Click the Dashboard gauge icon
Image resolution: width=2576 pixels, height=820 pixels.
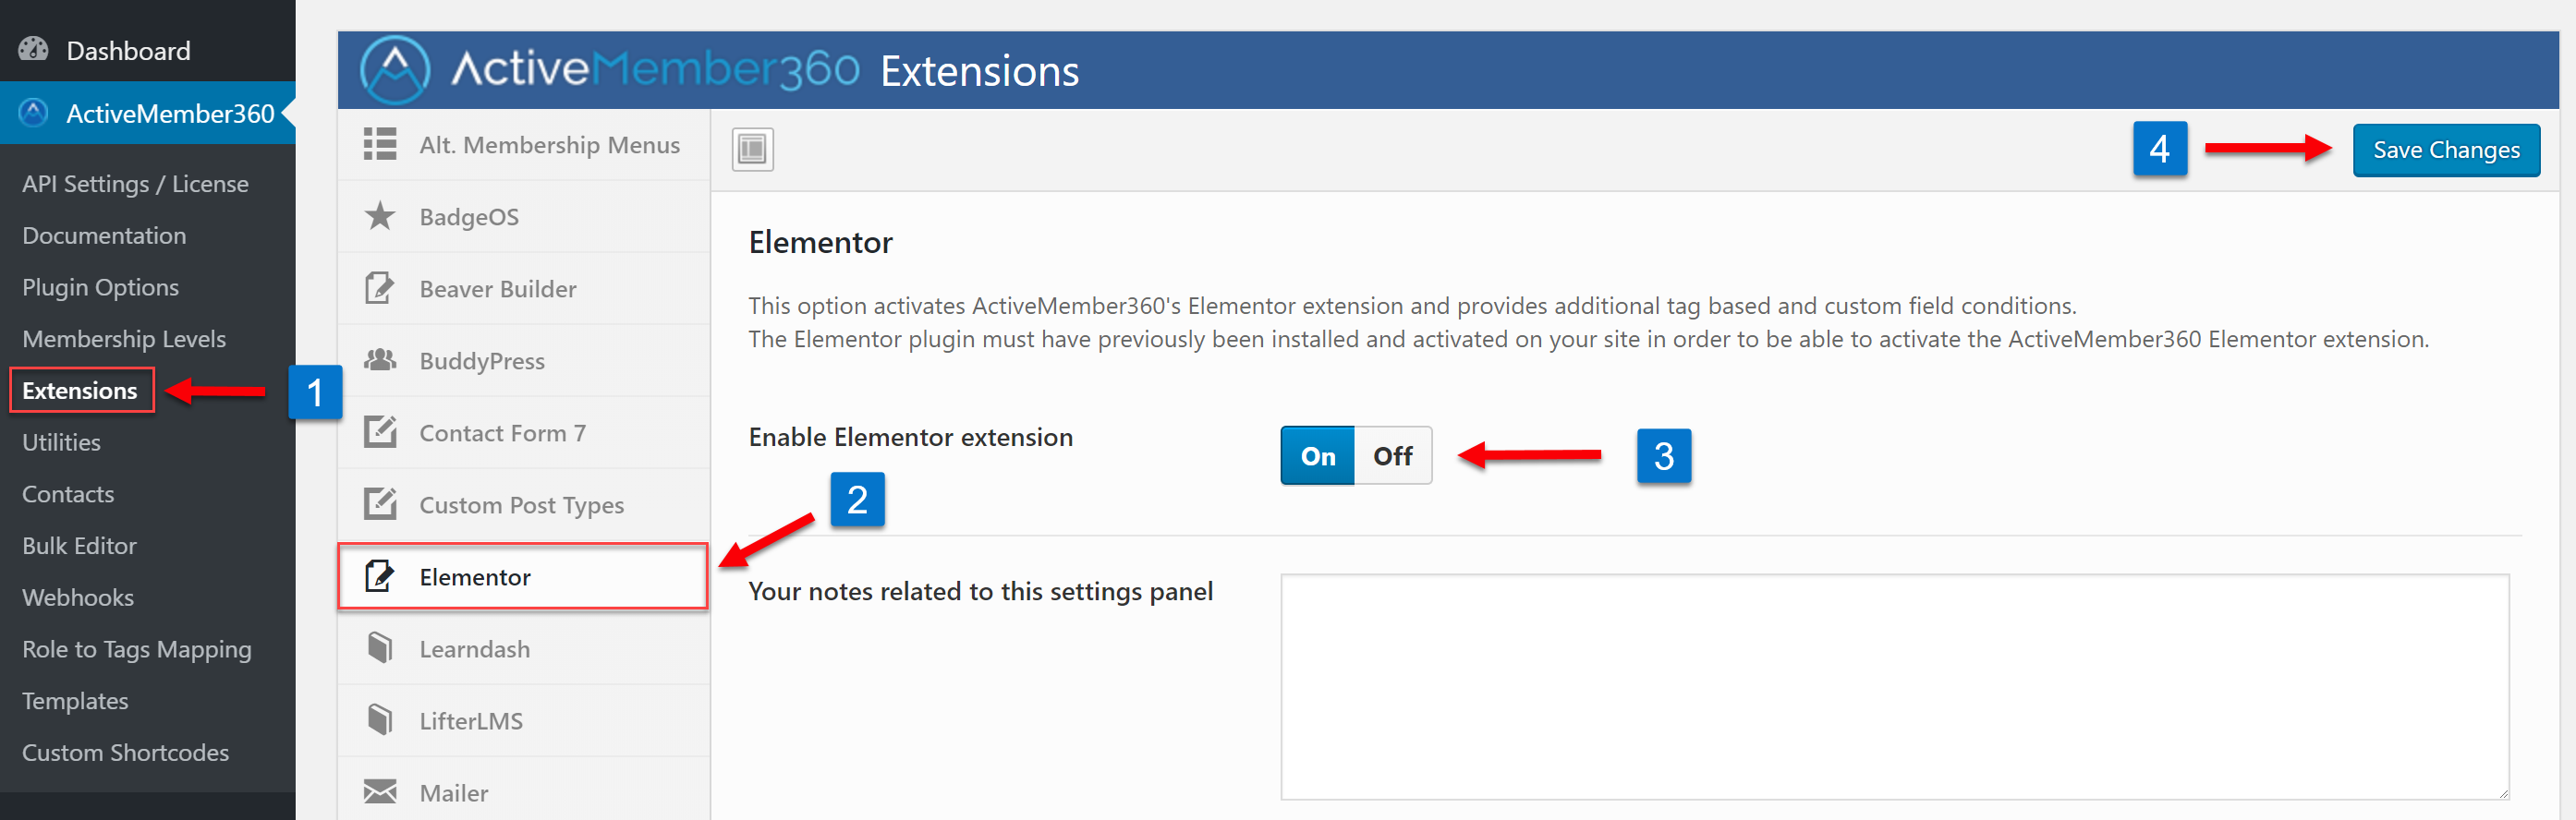coord(34,49)
